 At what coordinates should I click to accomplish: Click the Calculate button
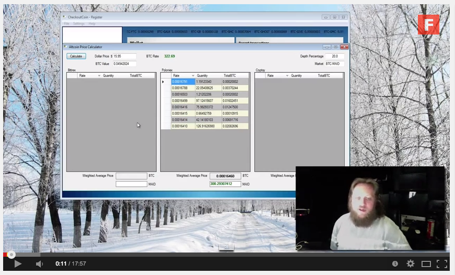(x=76, y=56)
